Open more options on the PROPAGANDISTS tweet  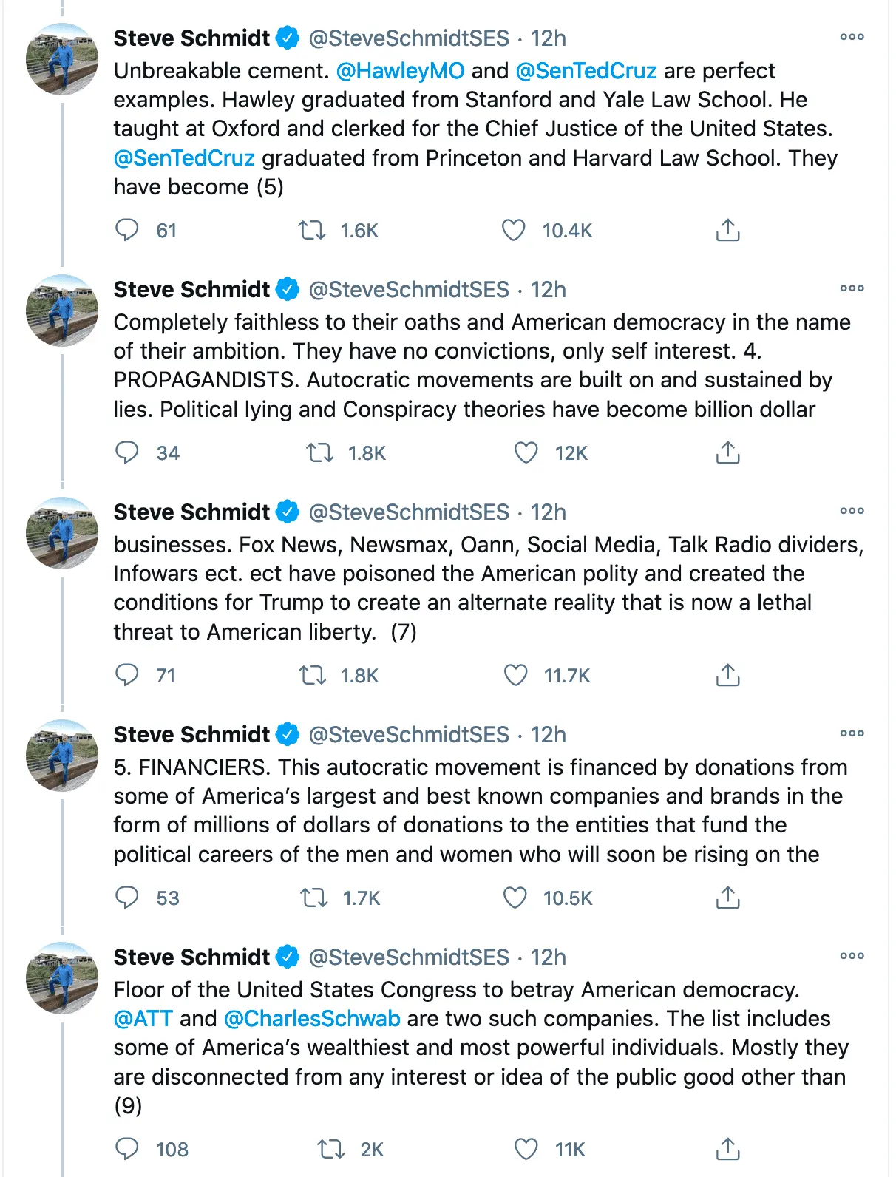click(x=852, y=288)
